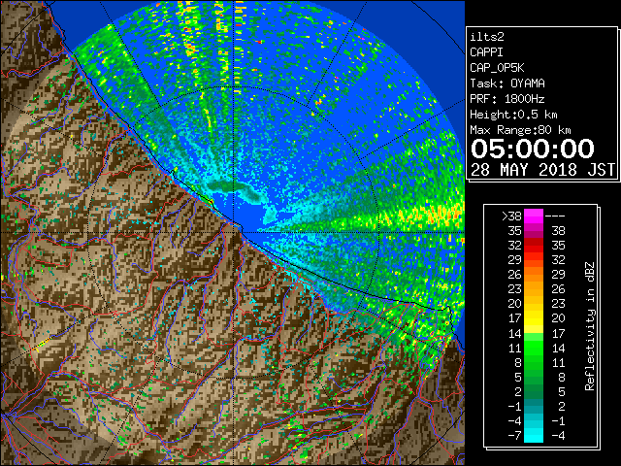Click the yellow color band beside left "17"
The height and width of the screenshot is (466, 621).
(x=534, y=318)
